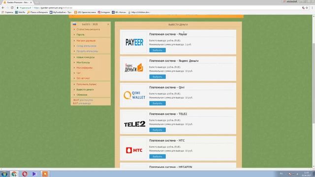Open Мои рефералы link
The height and width of the screenshot is (177, 315).
(84, 68)
